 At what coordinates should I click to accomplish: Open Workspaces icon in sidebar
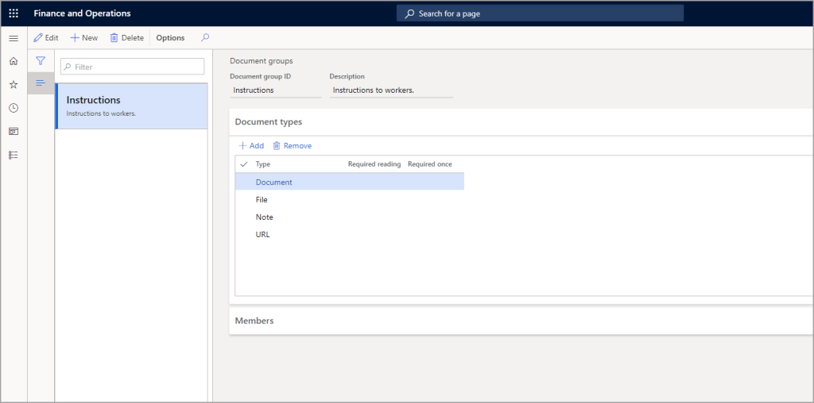14,131
